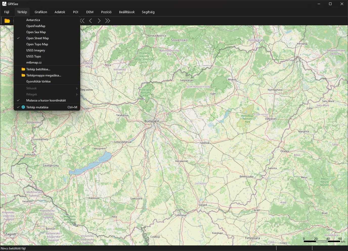Click the Banská Bystrica label on the map
This screenshot has height=251, width=348.
157,36
